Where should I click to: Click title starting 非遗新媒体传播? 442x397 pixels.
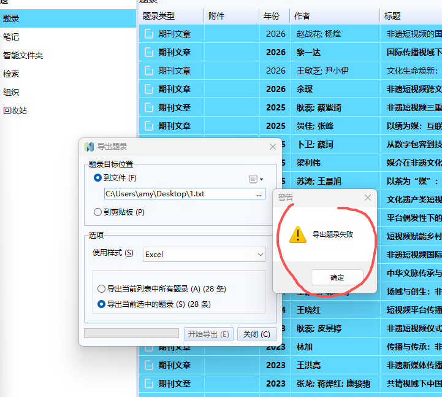tap(414, 365)
